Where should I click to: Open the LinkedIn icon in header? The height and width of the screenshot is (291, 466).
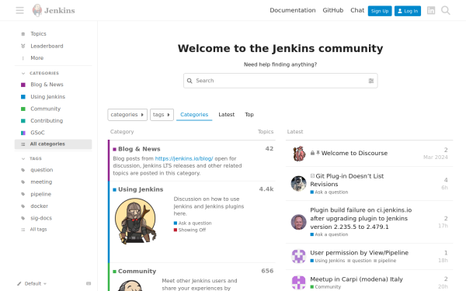point(431,10)
